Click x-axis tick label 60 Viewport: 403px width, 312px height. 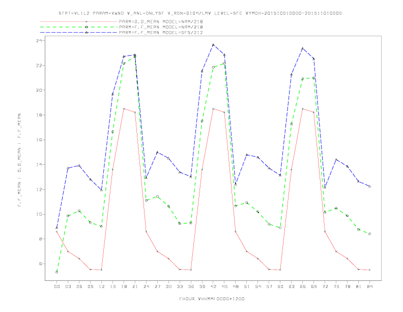(x=280, y=287)
